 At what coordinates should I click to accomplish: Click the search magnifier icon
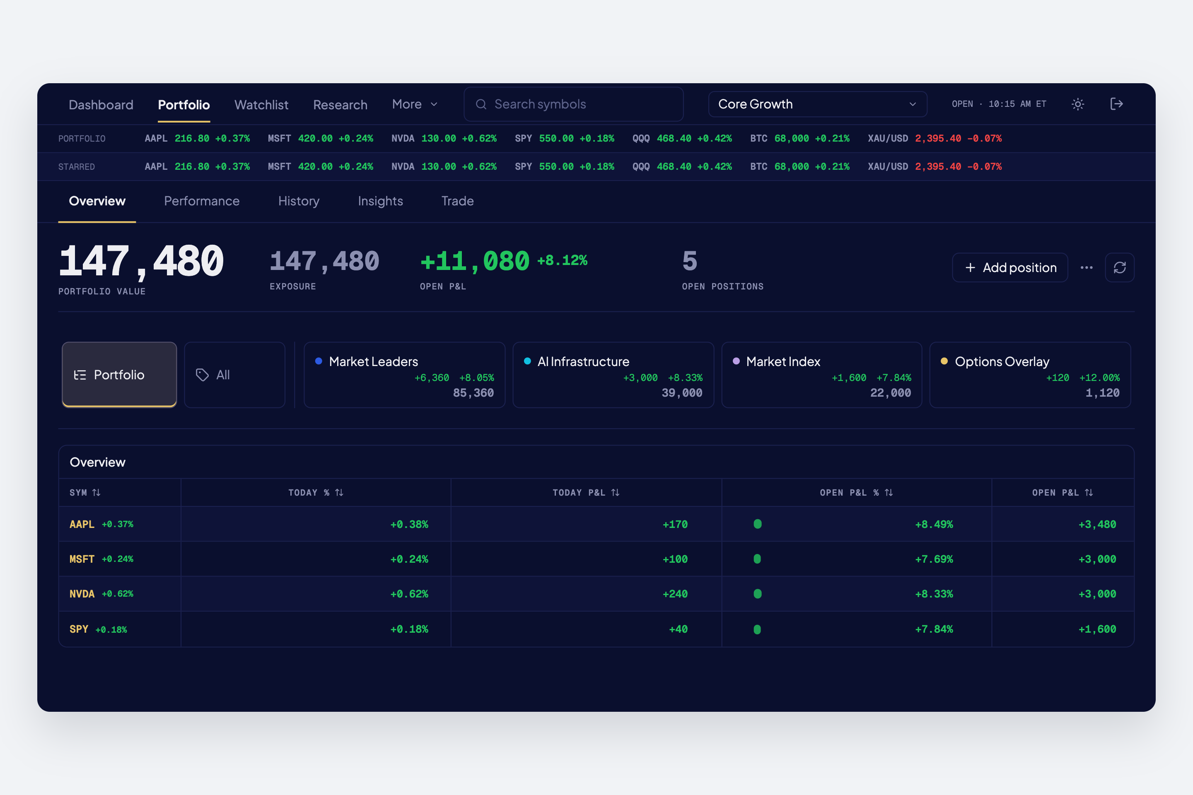(x=481, y=104)
